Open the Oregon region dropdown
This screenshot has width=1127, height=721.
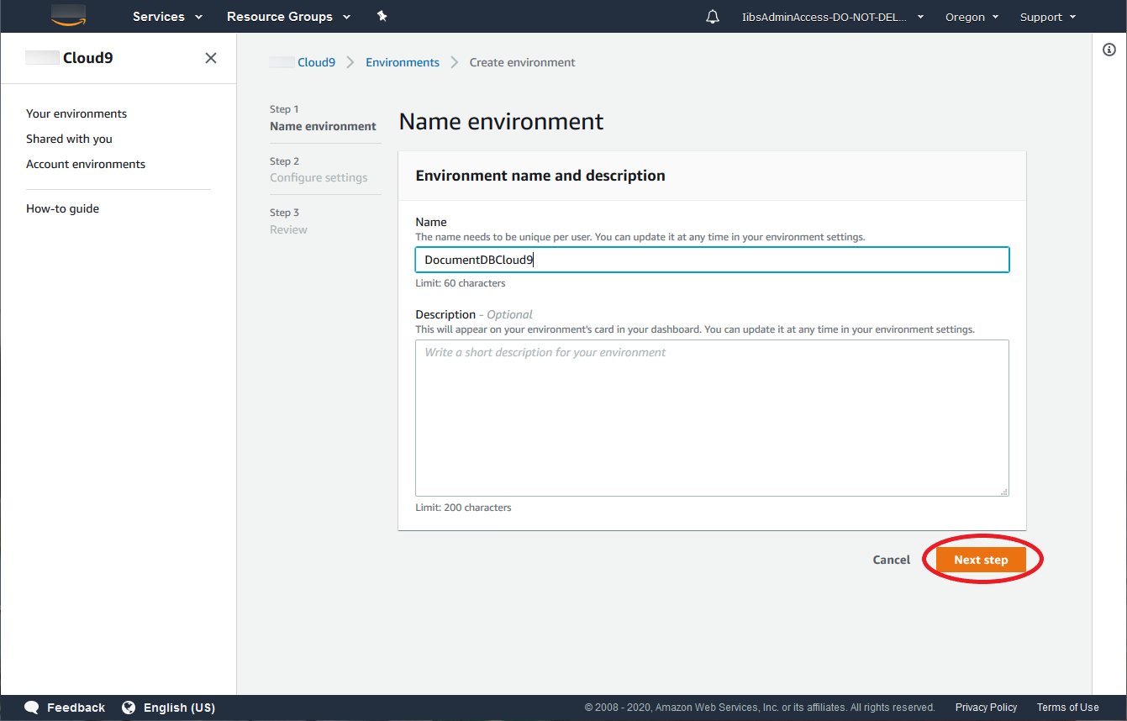pos(972,17)
